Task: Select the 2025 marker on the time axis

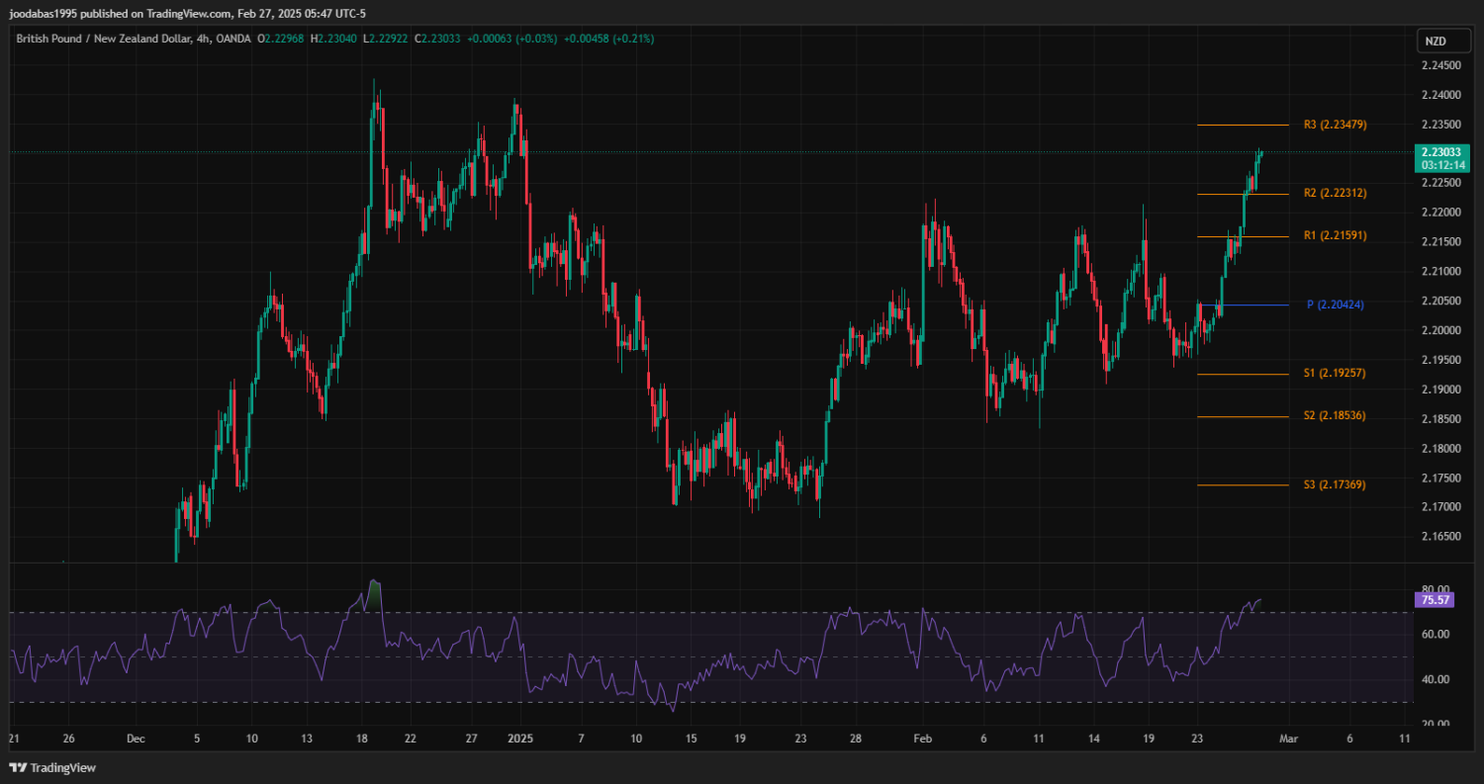Action: tap(520, 739)
